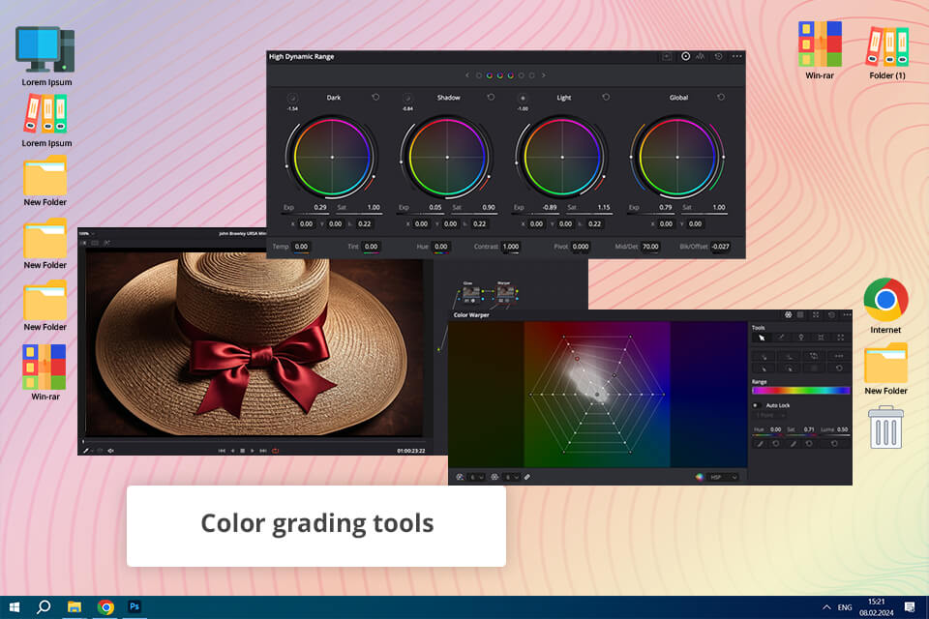Click the Range hue spectrum bar
The width and height of the screenshot is (929, 619).
pyautogui.click(x=800, y=391)
